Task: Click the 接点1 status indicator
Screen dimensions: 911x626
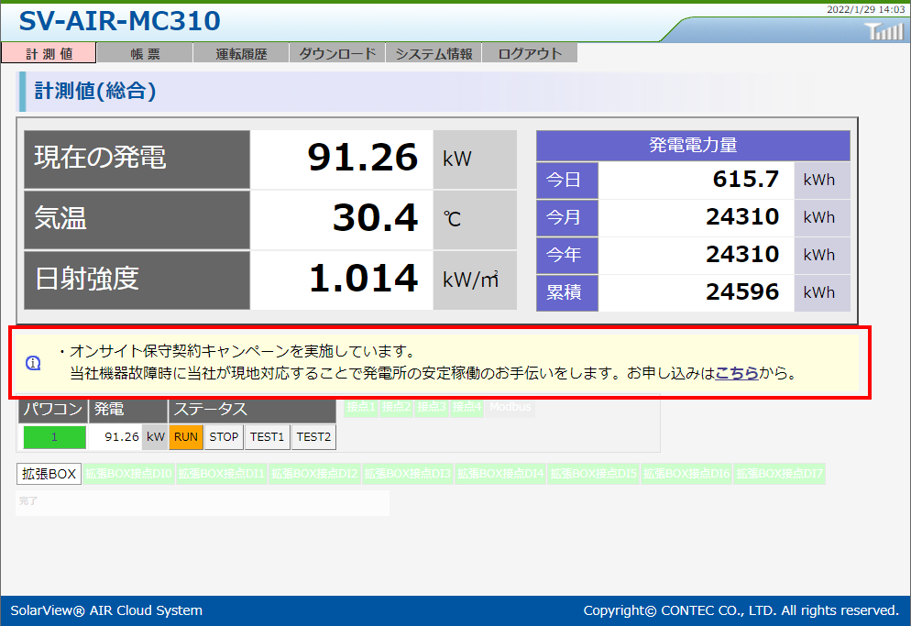Action: click(x=360, y=407)
